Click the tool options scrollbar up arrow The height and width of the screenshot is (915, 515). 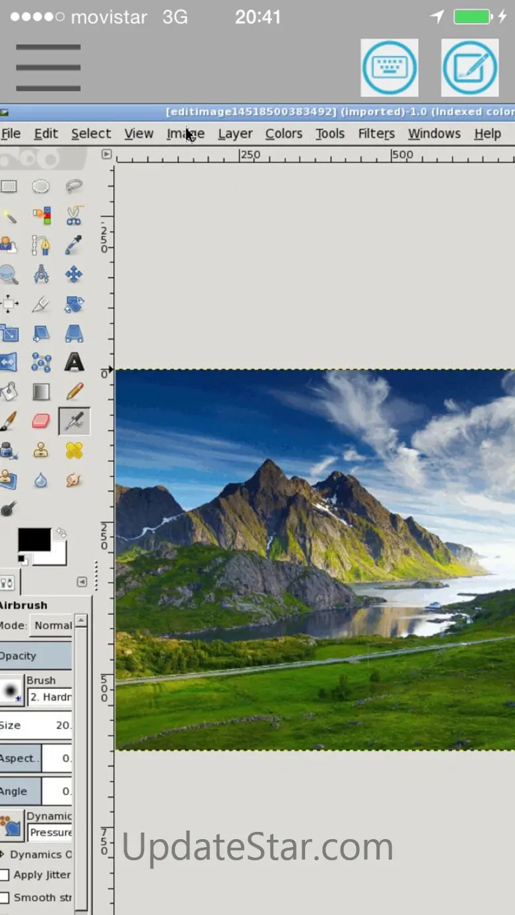81,620
